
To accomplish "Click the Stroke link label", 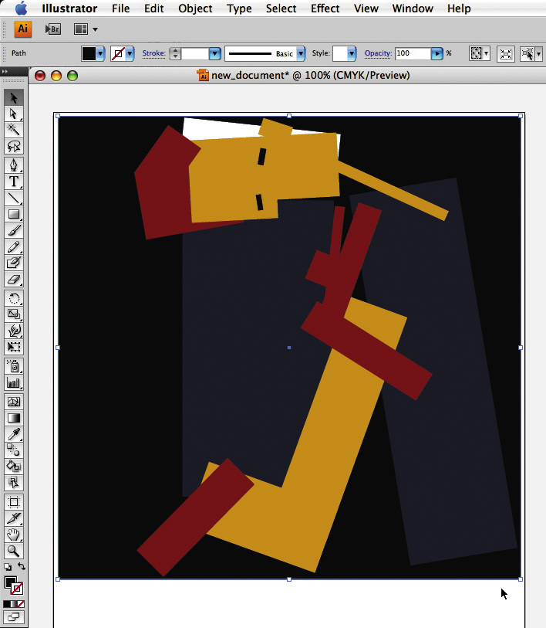I will pos(153,54).
